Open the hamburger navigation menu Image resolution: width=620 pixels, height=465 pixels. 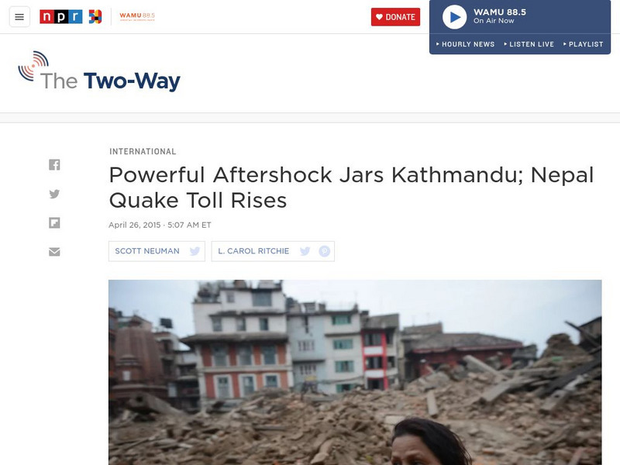(x=19, y=17)
